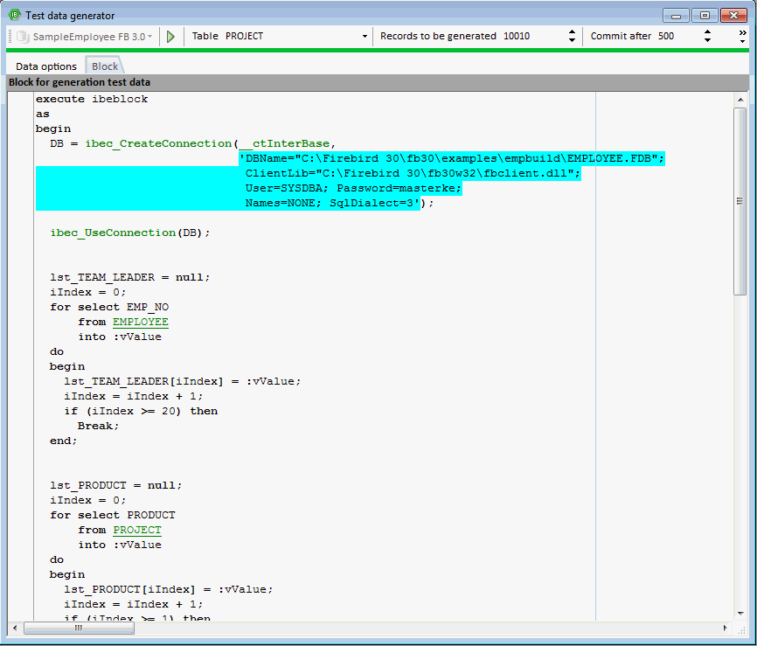Expand the toolbar overflow chevron
Viewport: 757px width, 646px height.
point(742,36)
